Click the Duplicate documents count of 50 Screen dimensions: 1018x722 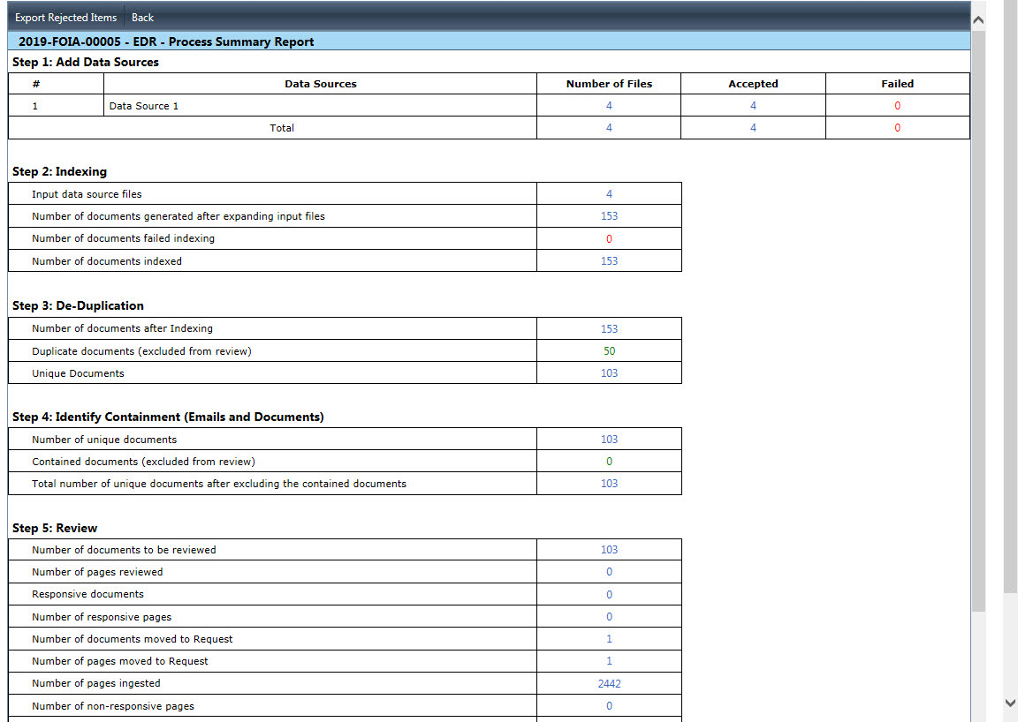(609, 351)
